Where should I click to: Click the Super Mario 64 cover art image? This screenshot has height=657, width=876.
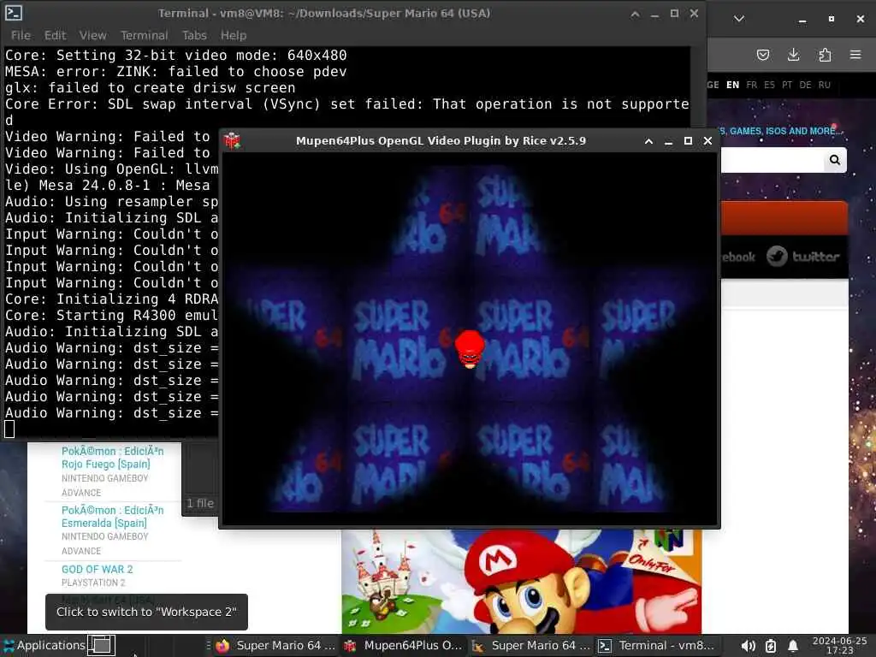tap(521, 582)
